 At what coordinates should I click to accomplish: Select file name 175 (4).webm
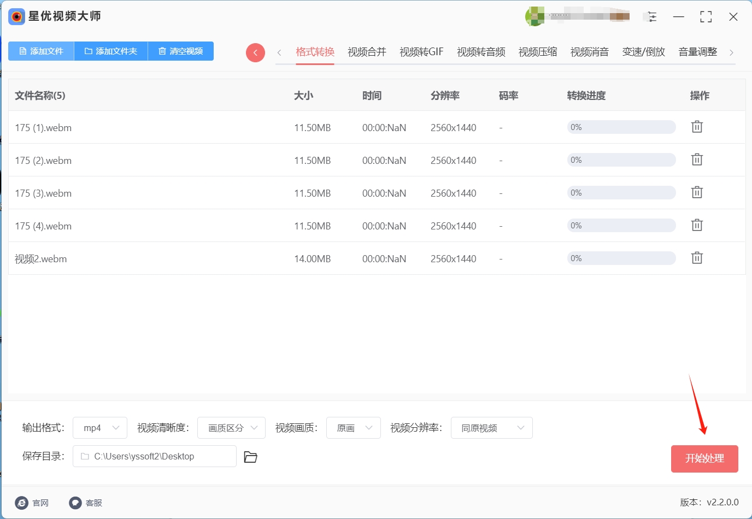[43, 226]
